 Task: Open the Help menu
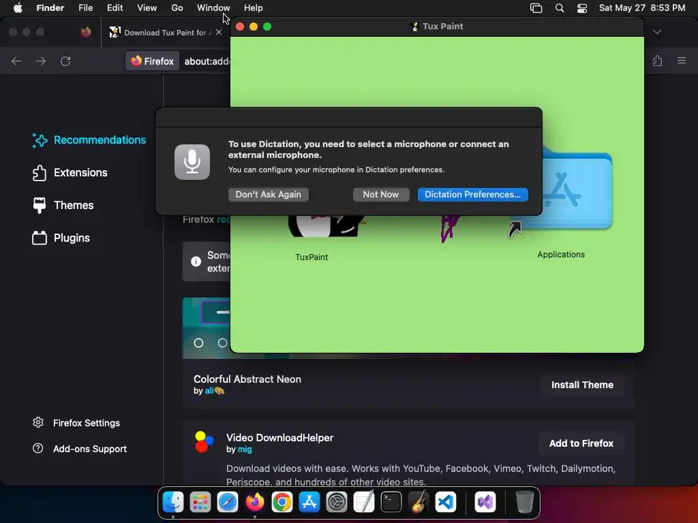pyautogui.click(x=254, y=7)
